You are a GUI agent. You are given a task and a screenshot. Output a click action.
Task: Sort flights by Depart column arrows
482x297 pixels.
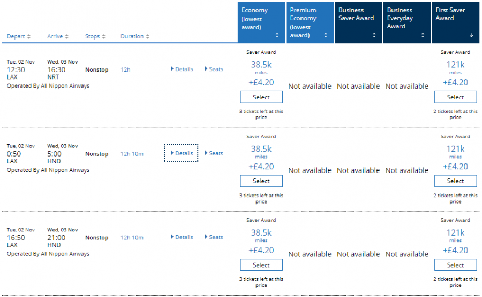29,37
